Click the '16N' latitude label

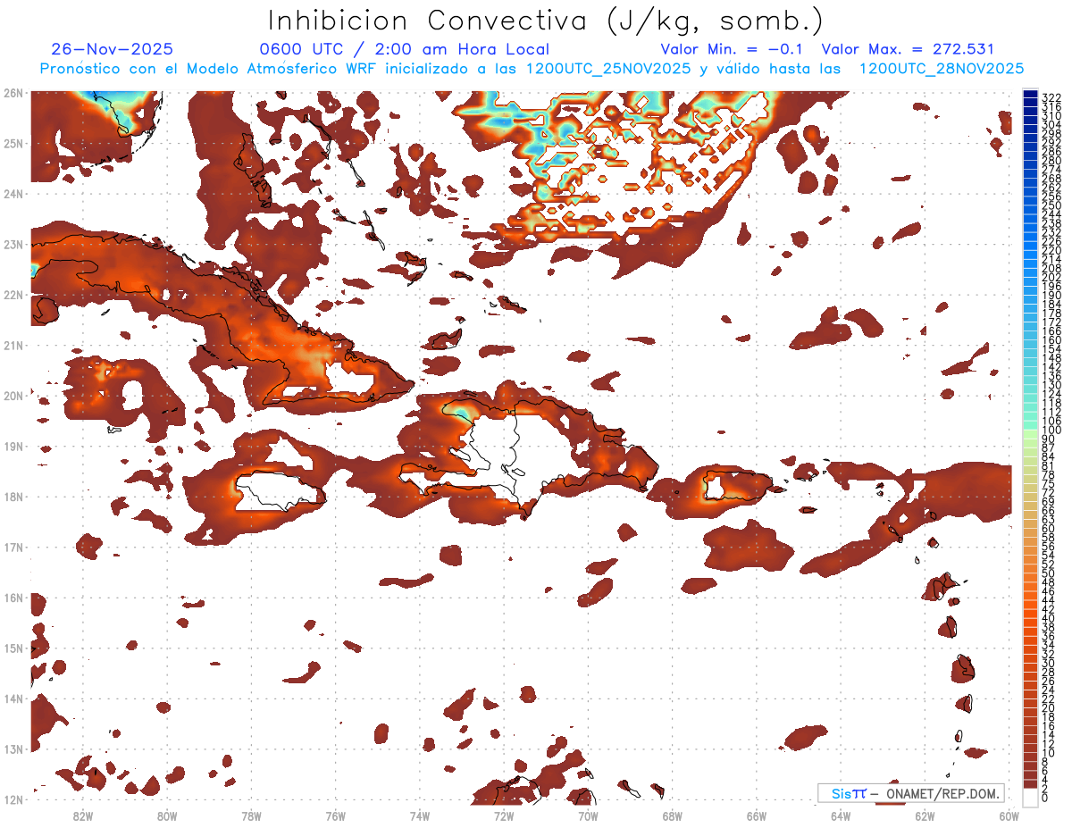point(13,598)
